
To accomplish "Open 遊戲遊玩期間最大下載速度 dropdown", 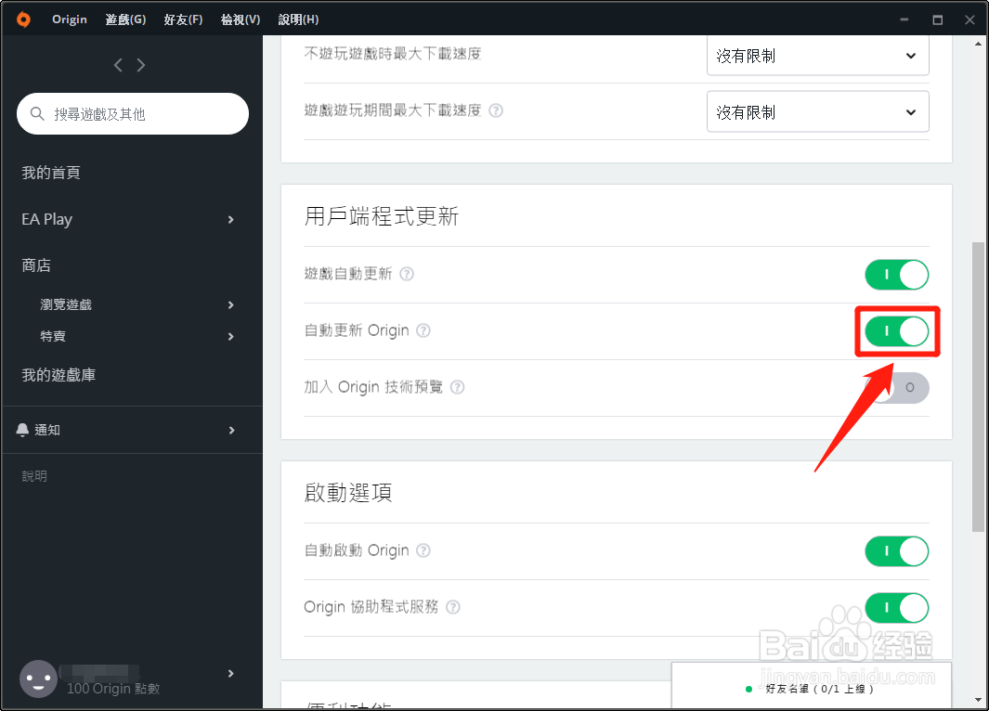I will pyautogui.click(x=817, y=111).
